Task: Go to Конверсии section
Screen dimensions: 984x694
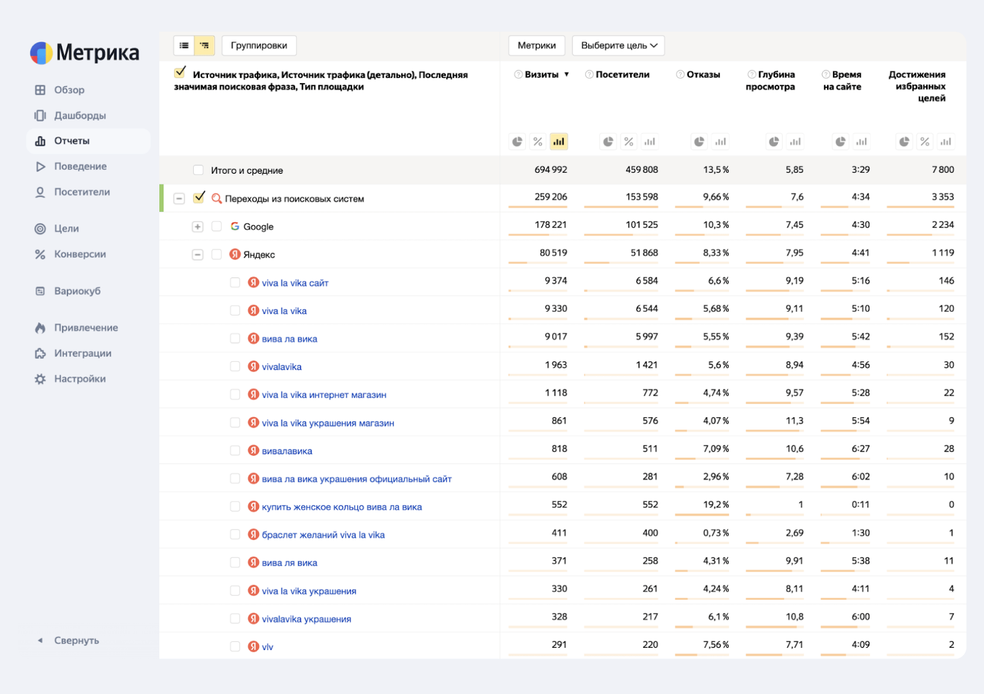Action: [70, 254]
